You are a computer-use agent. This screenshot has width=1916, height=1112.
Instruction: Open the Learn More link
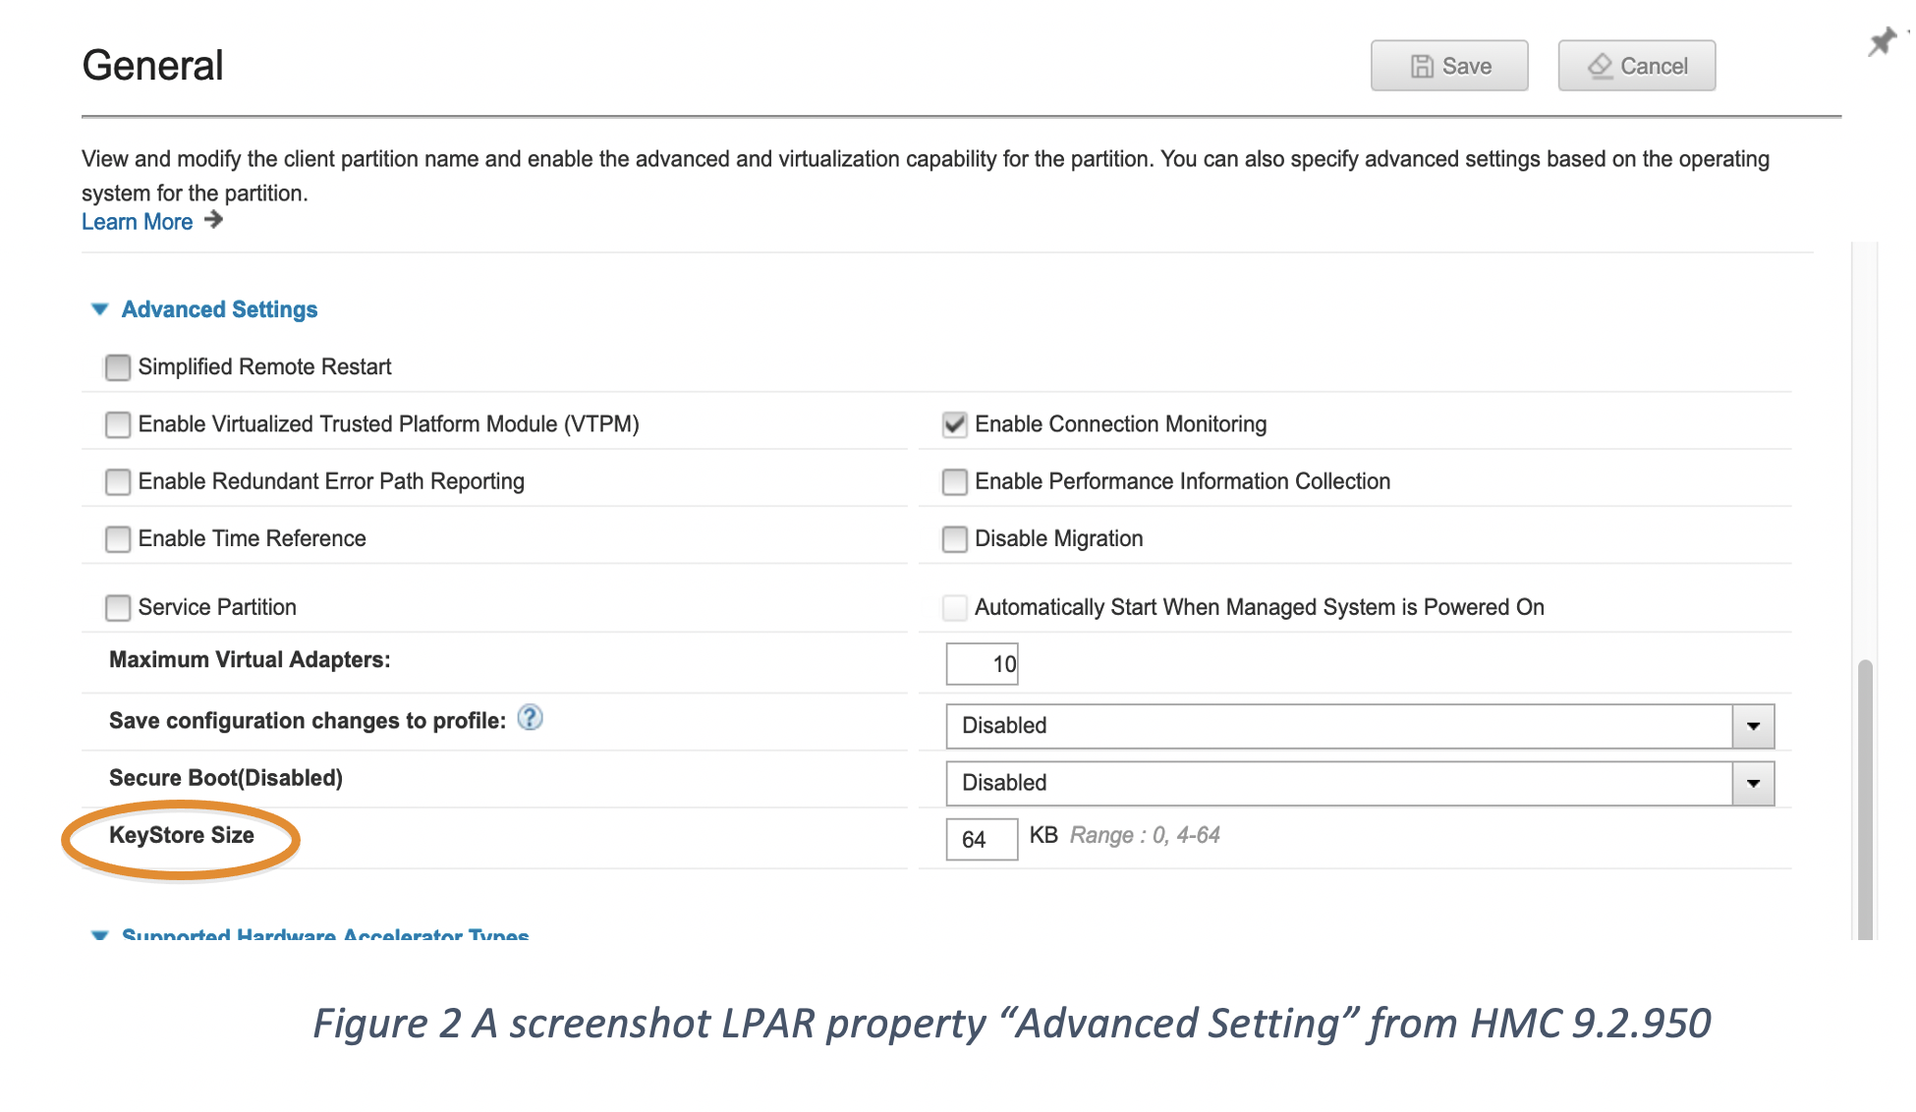pyautogui.click(x=138, y=222)
